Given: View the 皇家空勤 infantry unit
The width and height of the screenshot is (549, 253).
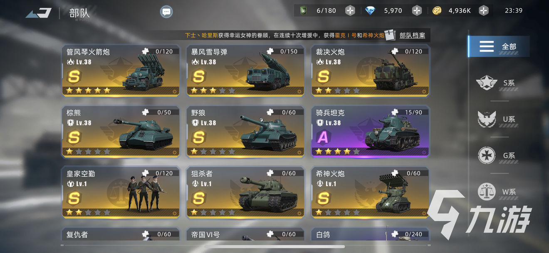Looking at the screenshot, I should [x=121, y=192].
